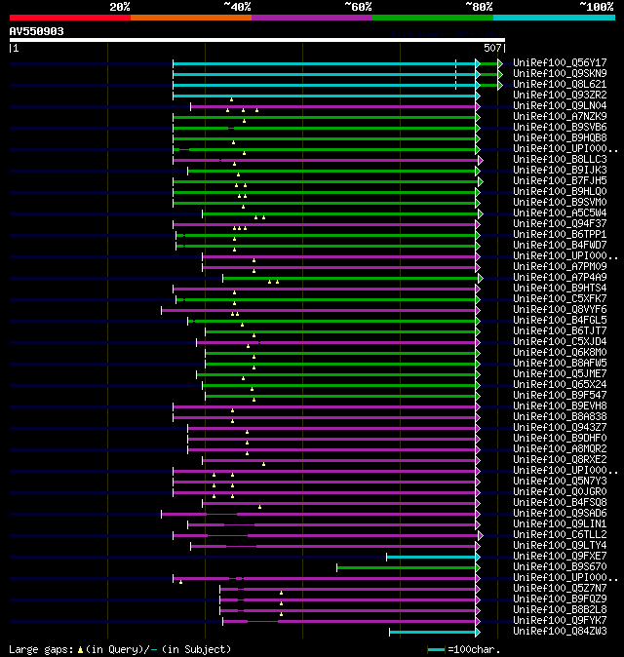
Task: Select the UniRef100_B8LLC3 label
Action: tap(560, 159)
